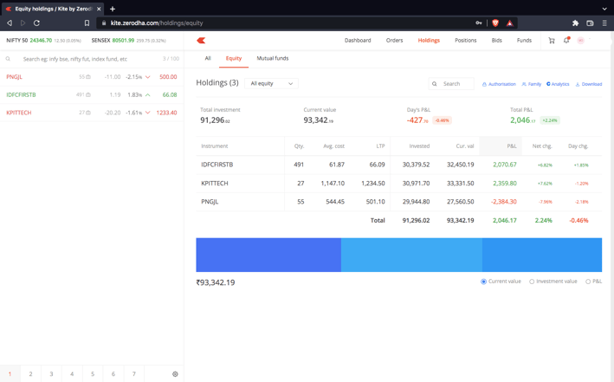This screenshot has height=382, width=614.
Task: Click the KPITTECH holdings row
Action: [x=398, y=183]
